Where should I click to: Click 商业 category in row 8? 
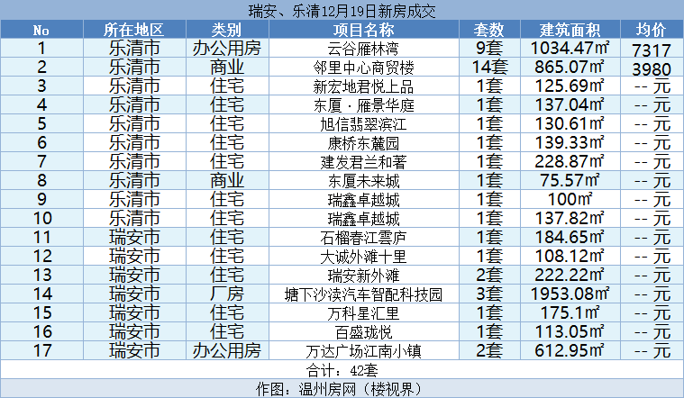pyautogui.click(x=227, y=180)
